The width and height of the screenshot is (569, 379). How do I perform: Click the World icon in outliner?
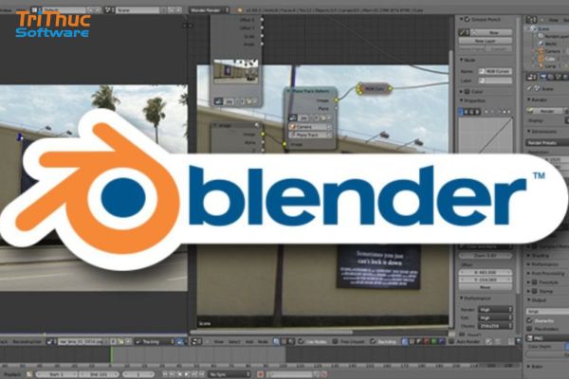(x=541, y=44)
